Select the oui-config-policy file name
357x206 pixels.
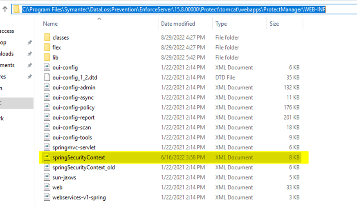(x=74, y=107)
